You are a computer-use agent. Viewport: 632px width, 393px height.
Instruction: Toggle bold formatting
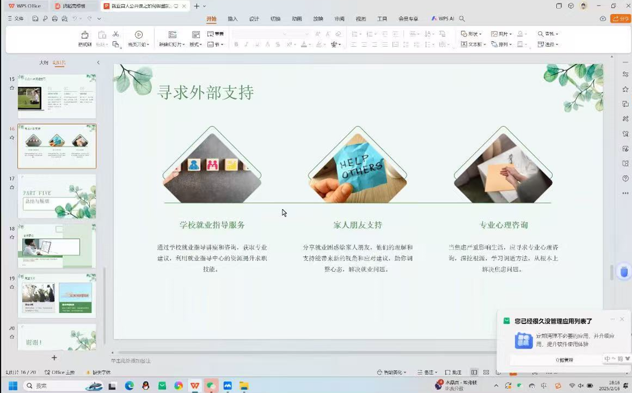[236, 45]
